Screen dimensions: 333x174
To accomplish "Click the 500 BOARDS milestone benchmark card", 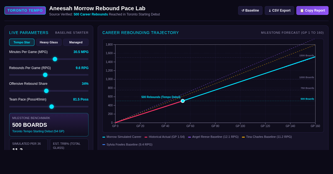I will point(49,125).
